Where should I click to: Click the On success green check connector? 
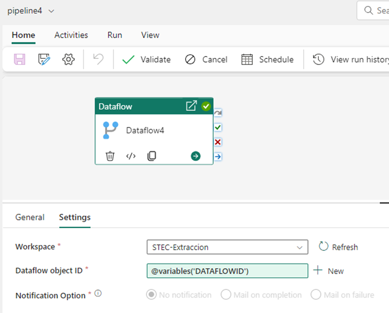(x=218, y=127)
